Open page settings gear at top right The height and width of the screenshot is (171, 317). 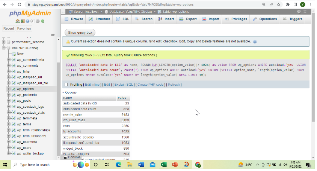(x=299, y=12)
